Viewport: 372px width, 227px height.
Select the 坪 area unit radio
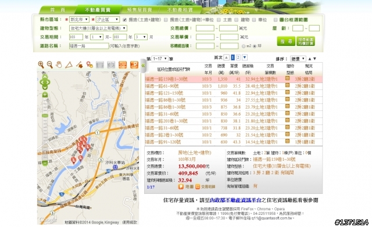255,46
